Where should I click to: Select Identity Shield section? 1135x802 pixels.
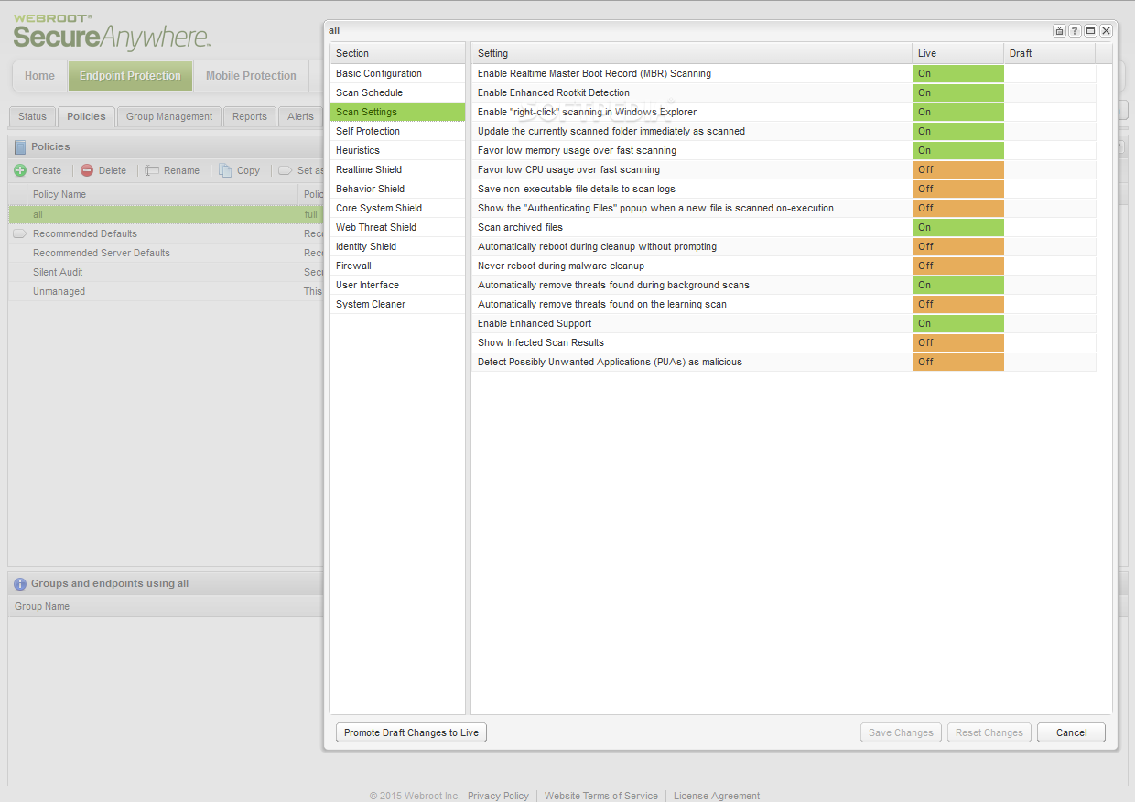click(x=397, y=246)
